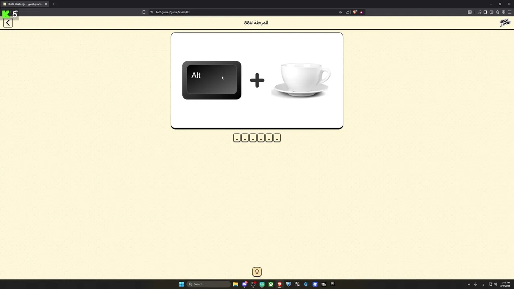Click the Alt key picture
Image resolution: width=514 pixels, height=289 pixels.
coord(212,80)
